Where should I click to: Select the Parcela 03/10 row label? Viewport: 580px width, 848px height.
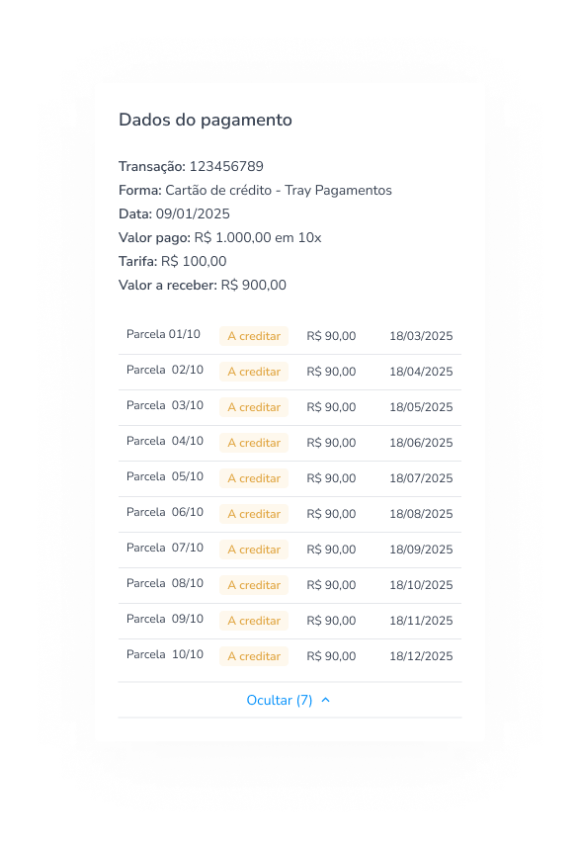pos(165,405)
